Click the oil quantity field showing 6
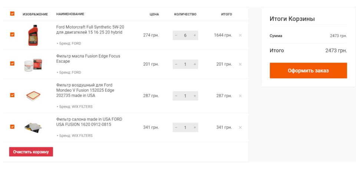Image resolution: width=356 pixels, height=169 pixels. 185,35
